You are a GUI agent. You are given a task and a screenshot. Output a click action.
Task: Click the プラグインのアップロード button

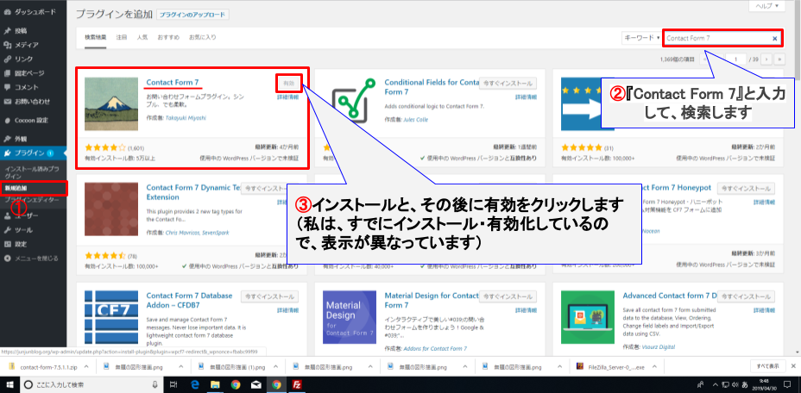click(x=192, y=15)
